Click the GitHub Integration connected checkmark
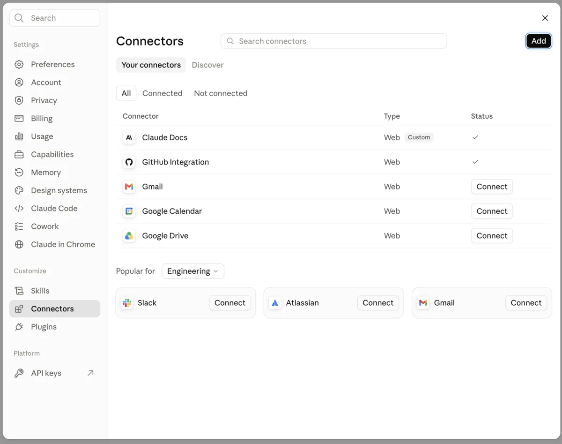Screen dimensions: 562x444 pyautogui.click(x=475, y=162)
